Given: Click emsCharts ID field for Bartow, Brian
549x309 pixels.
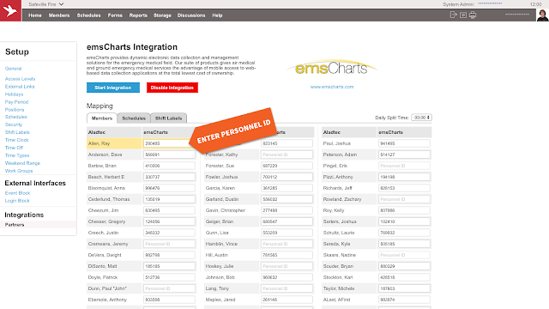Looking at the screenshot, I should pyautogui.click(x=169, y=166).
